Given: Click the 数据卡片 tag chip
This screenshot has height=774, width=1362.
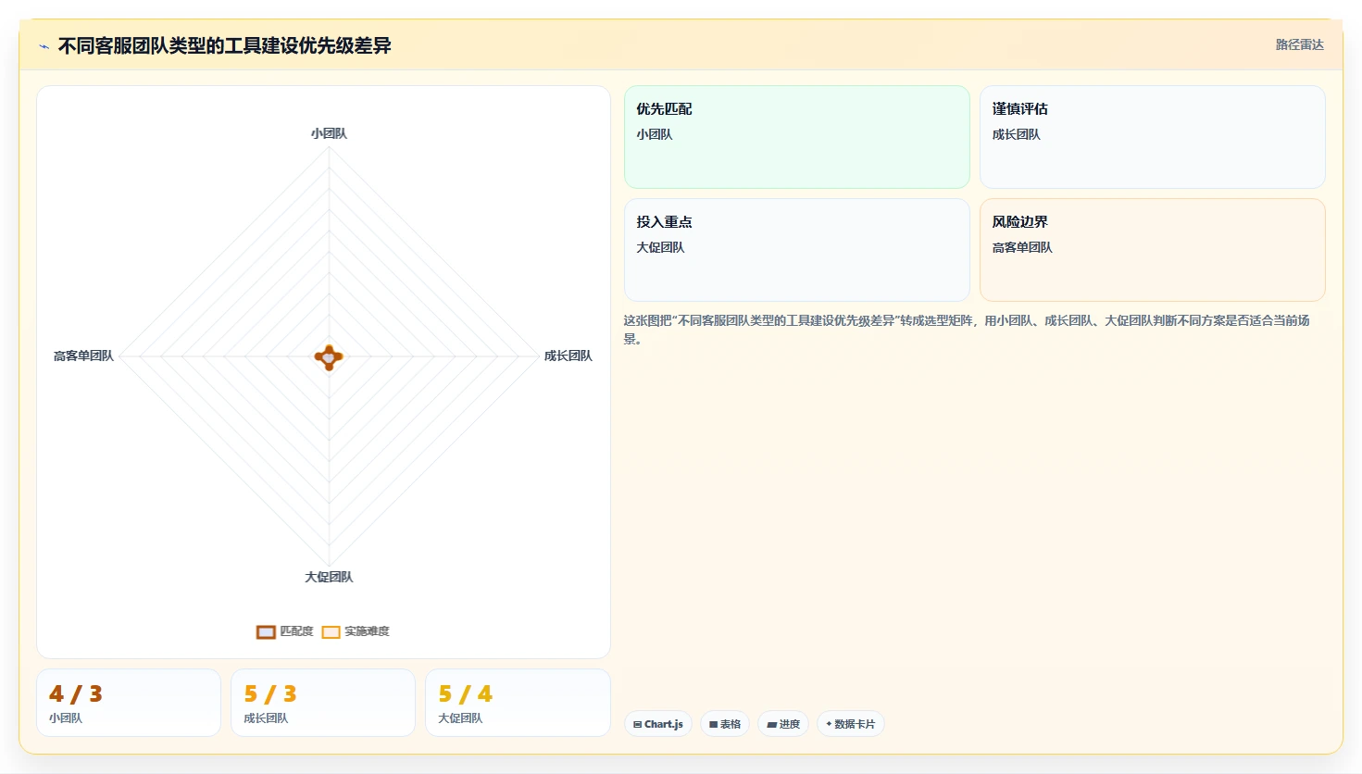Looking at the screenshot, I should pos(851,724).
